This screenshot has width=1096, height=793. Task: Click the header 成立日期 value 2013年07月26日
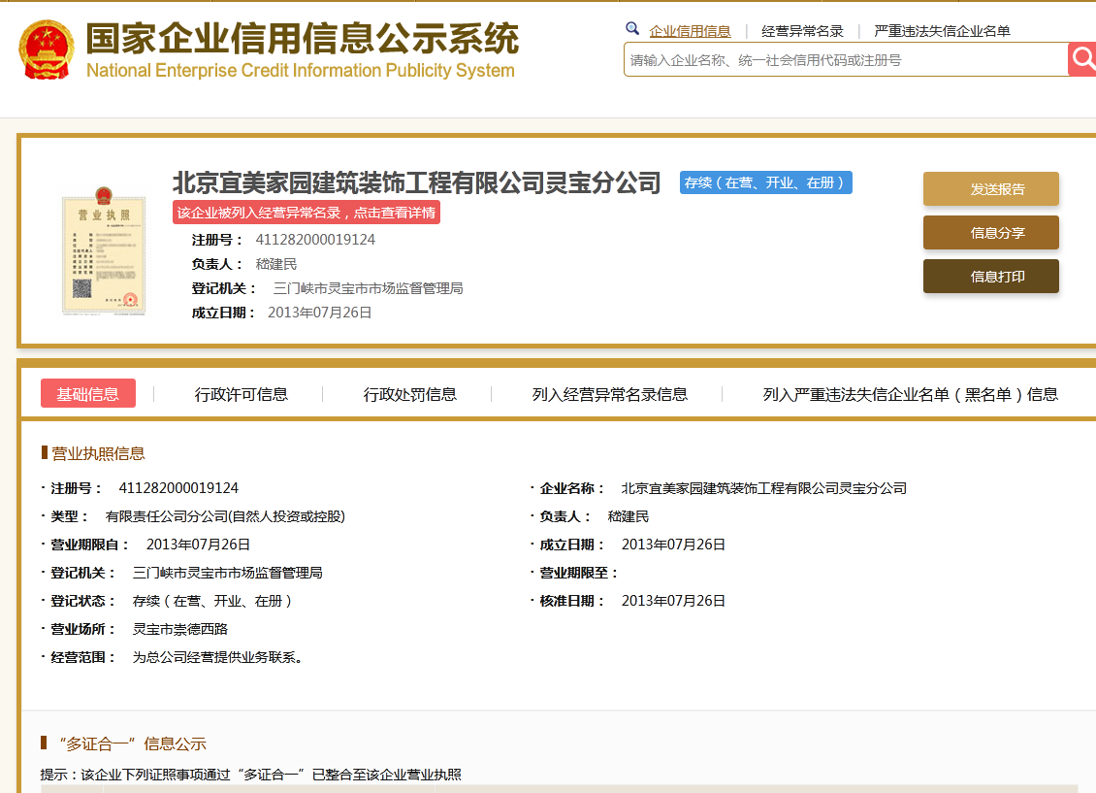[x=319, y=313]
